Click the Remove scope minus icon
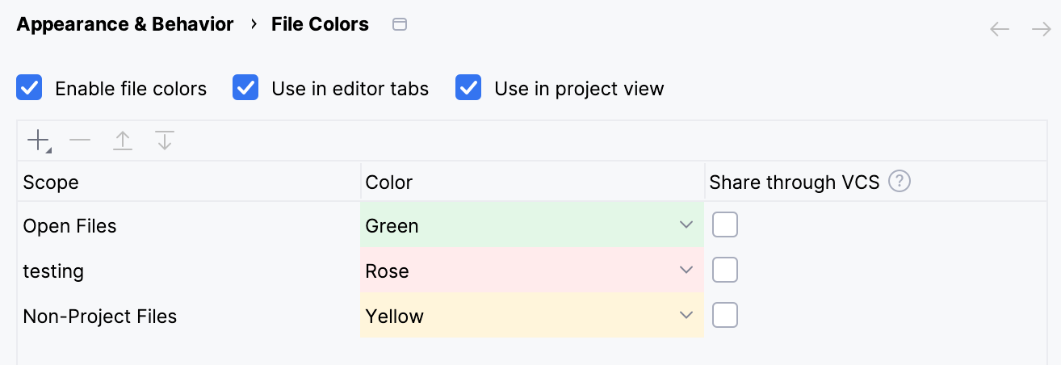The image size is (1061, 365). 80,141
